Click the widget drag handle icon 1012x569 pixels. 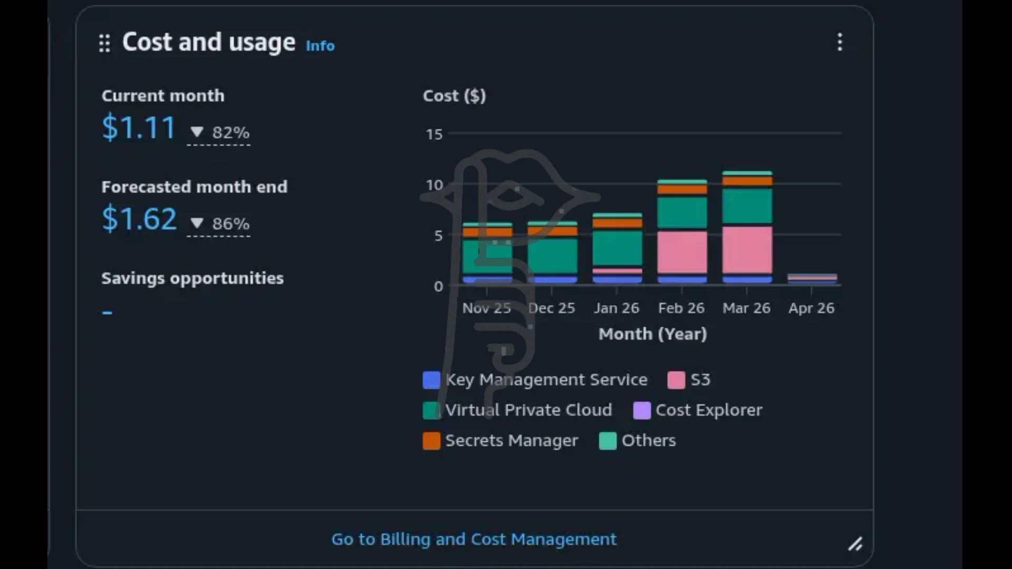point(104,43)
